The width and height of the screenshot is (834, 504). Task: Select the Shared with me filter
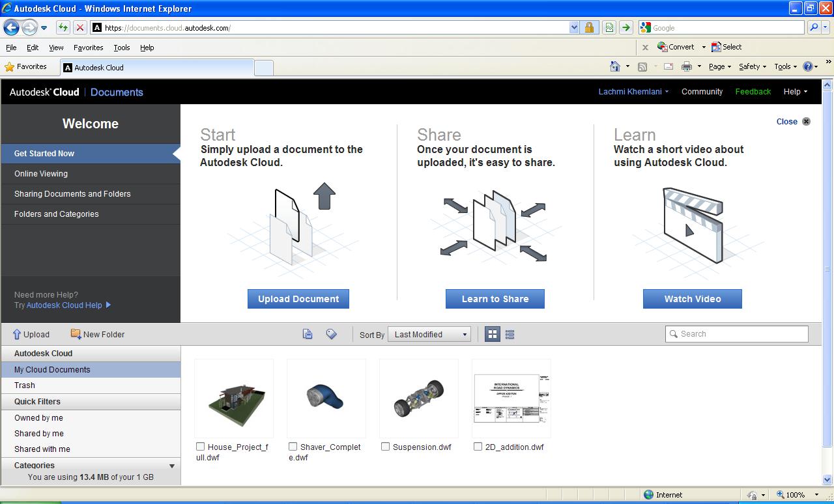[x=91, y=449]
